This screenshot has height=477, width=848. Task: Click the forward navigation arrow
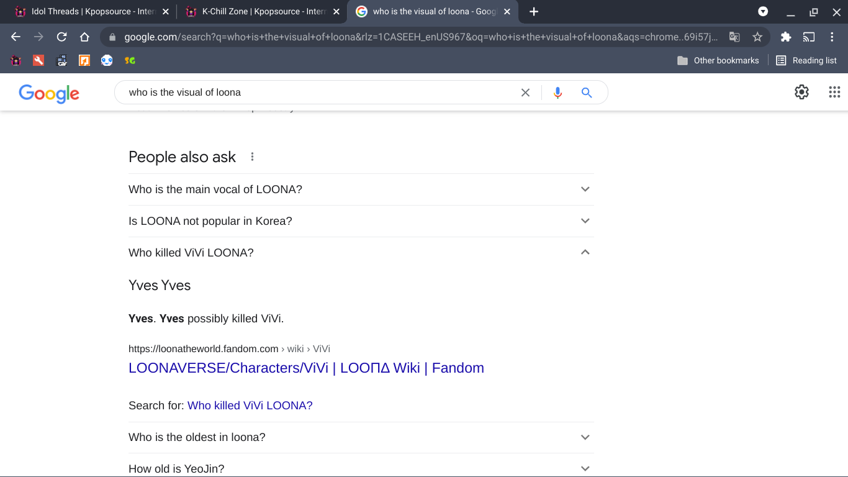38,37
